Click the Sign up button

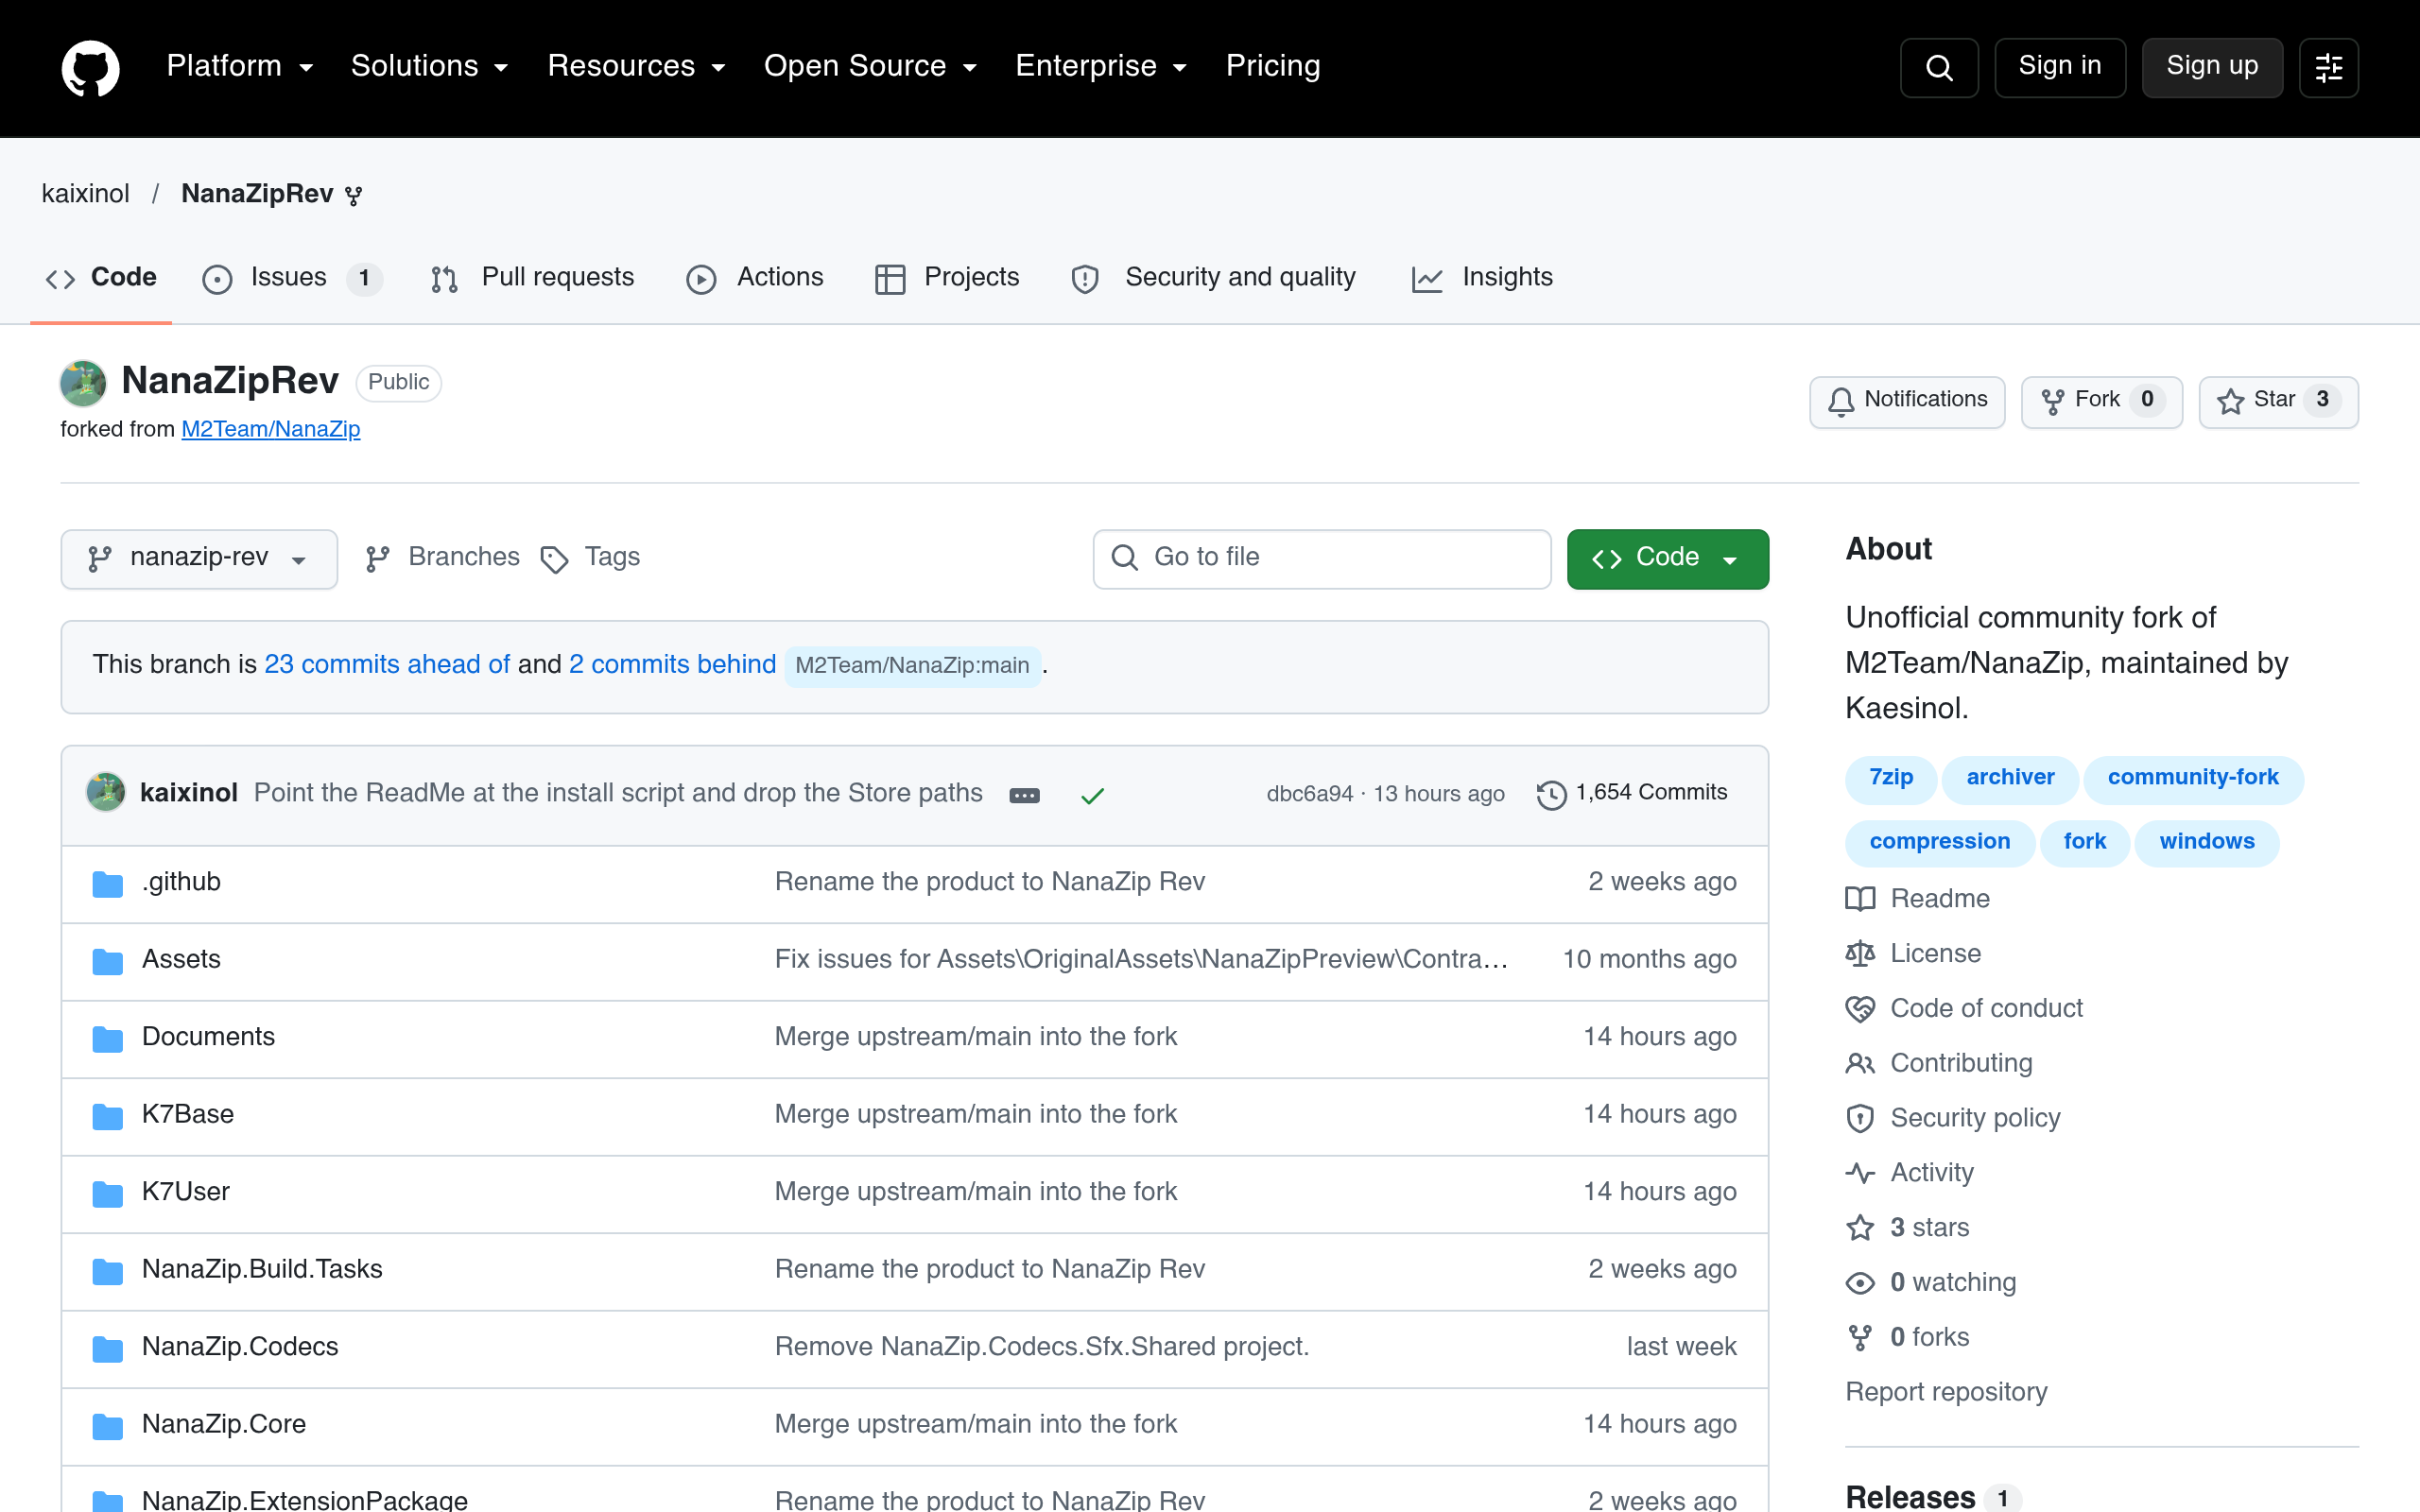pyautogui.click(x=2211, y=67)
